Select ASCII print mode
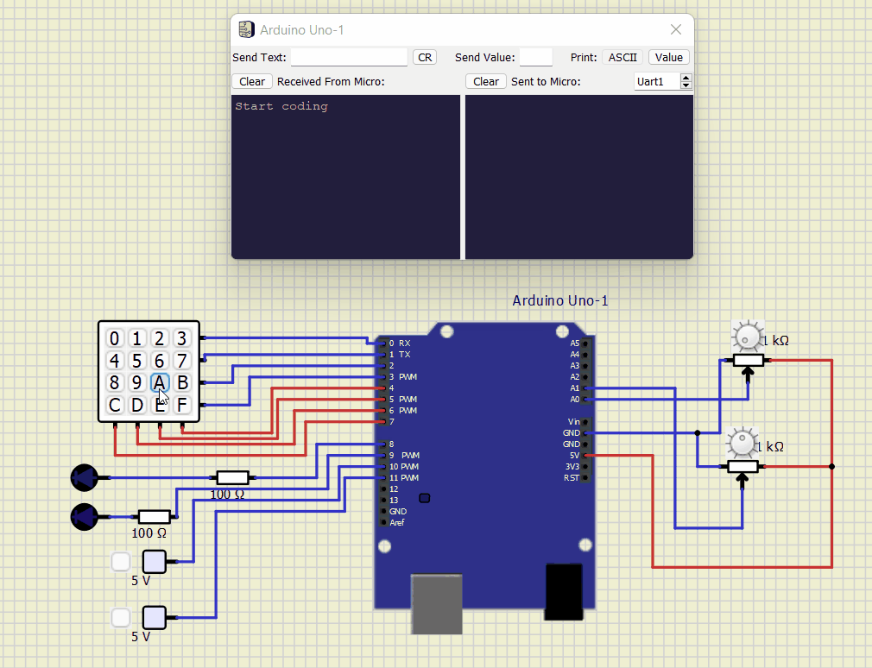The width and height of the screenshot is (872, 668). (x=622, y=57)
